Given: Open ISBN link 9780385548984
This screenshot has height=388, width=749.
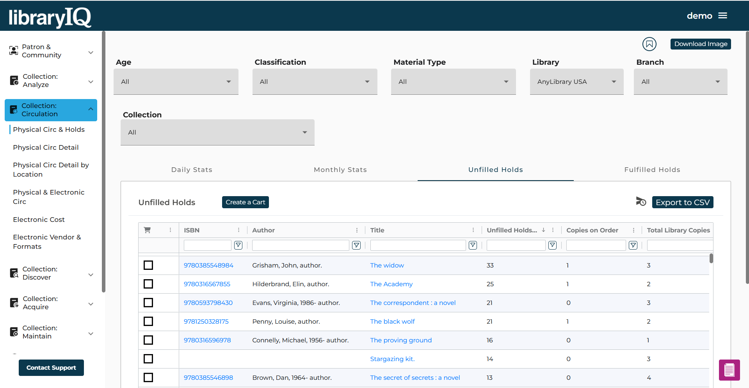Looking at the screenshot, I should click(x=208, y=265).
